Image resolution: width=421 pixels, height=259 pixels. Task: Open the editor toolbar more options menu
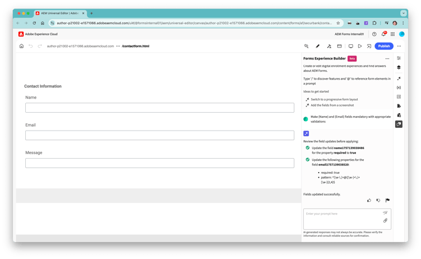point(399,46)
